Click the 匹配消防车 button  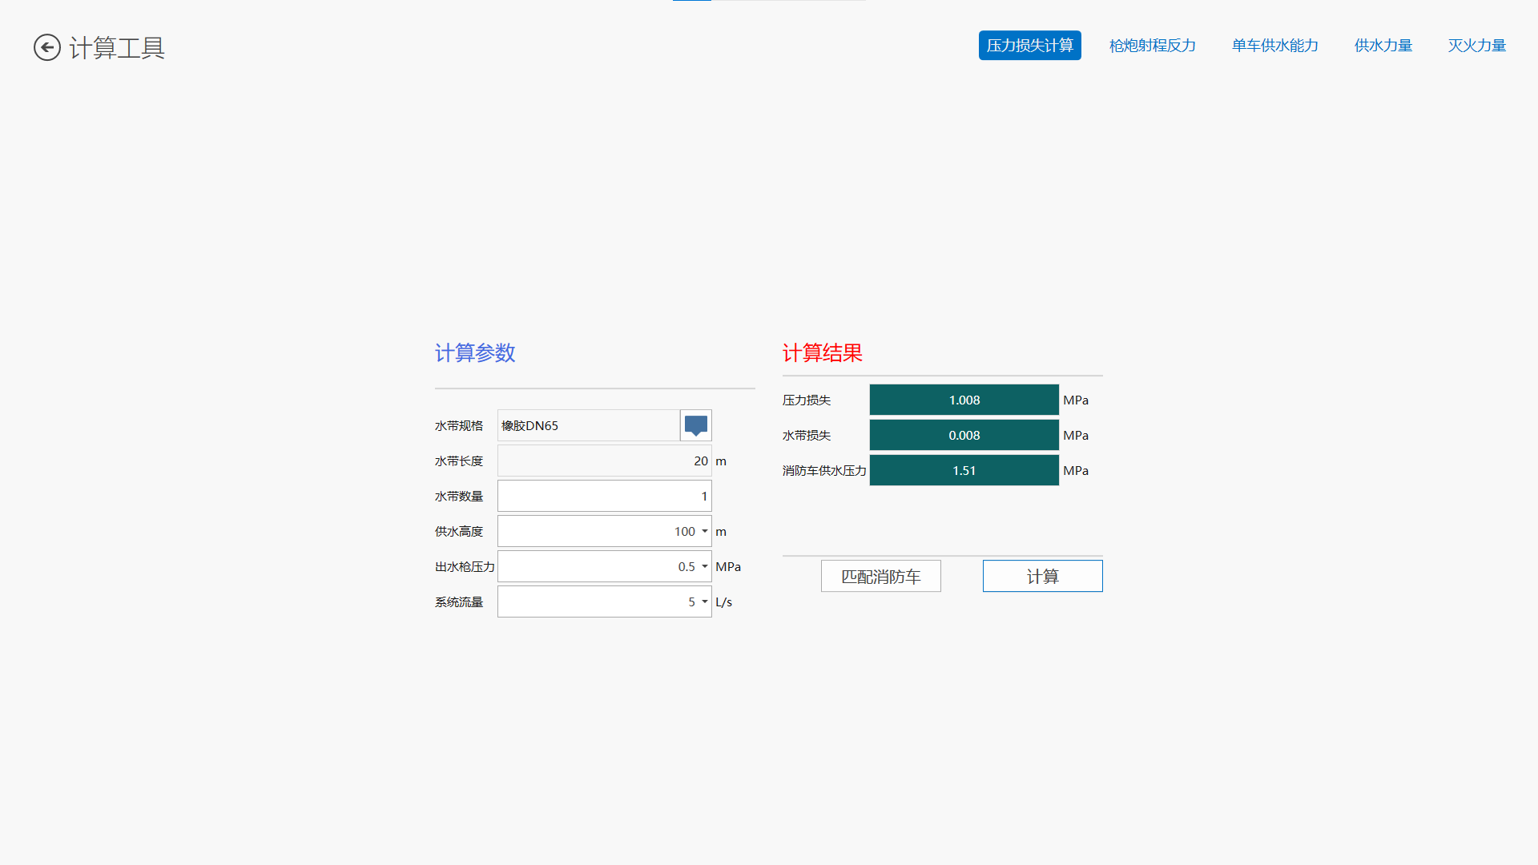click(881, 576)
